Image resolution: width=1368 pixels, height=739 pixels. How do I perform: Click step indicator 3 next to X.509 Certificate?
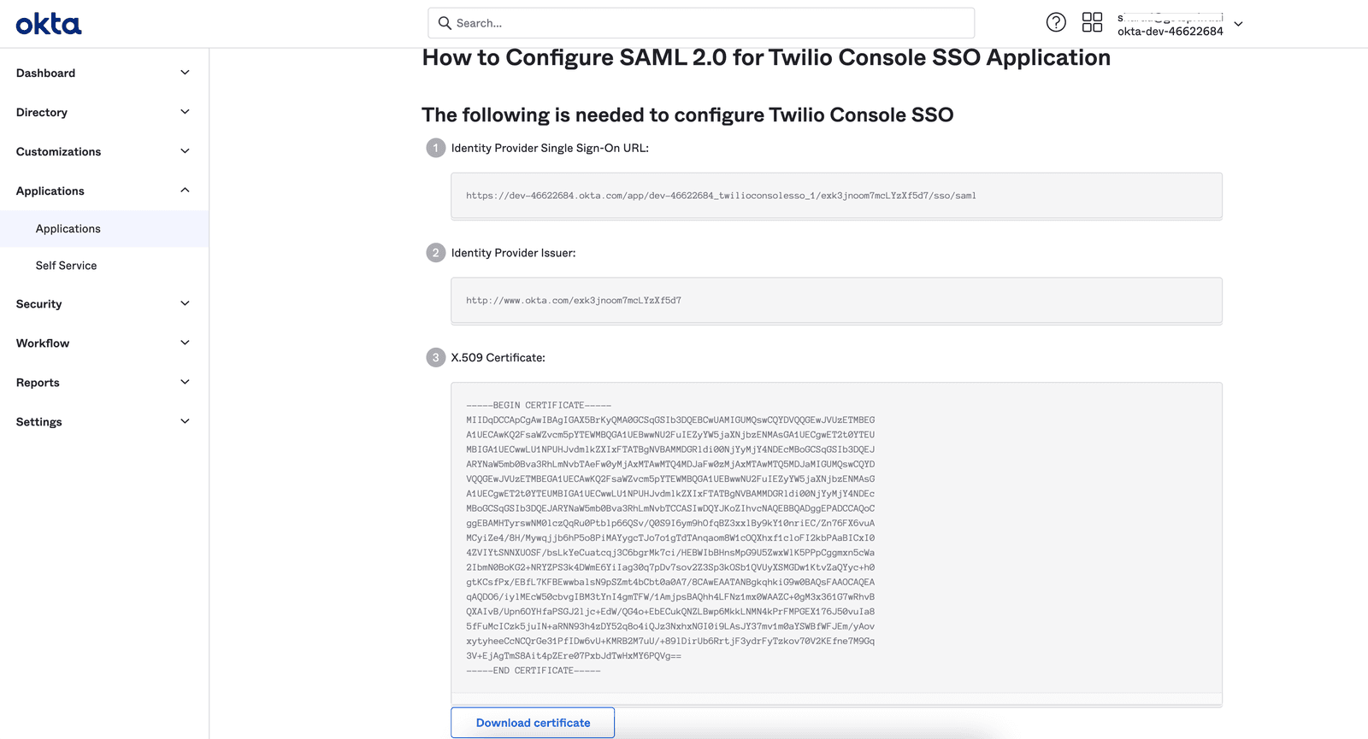coord(435,357)
